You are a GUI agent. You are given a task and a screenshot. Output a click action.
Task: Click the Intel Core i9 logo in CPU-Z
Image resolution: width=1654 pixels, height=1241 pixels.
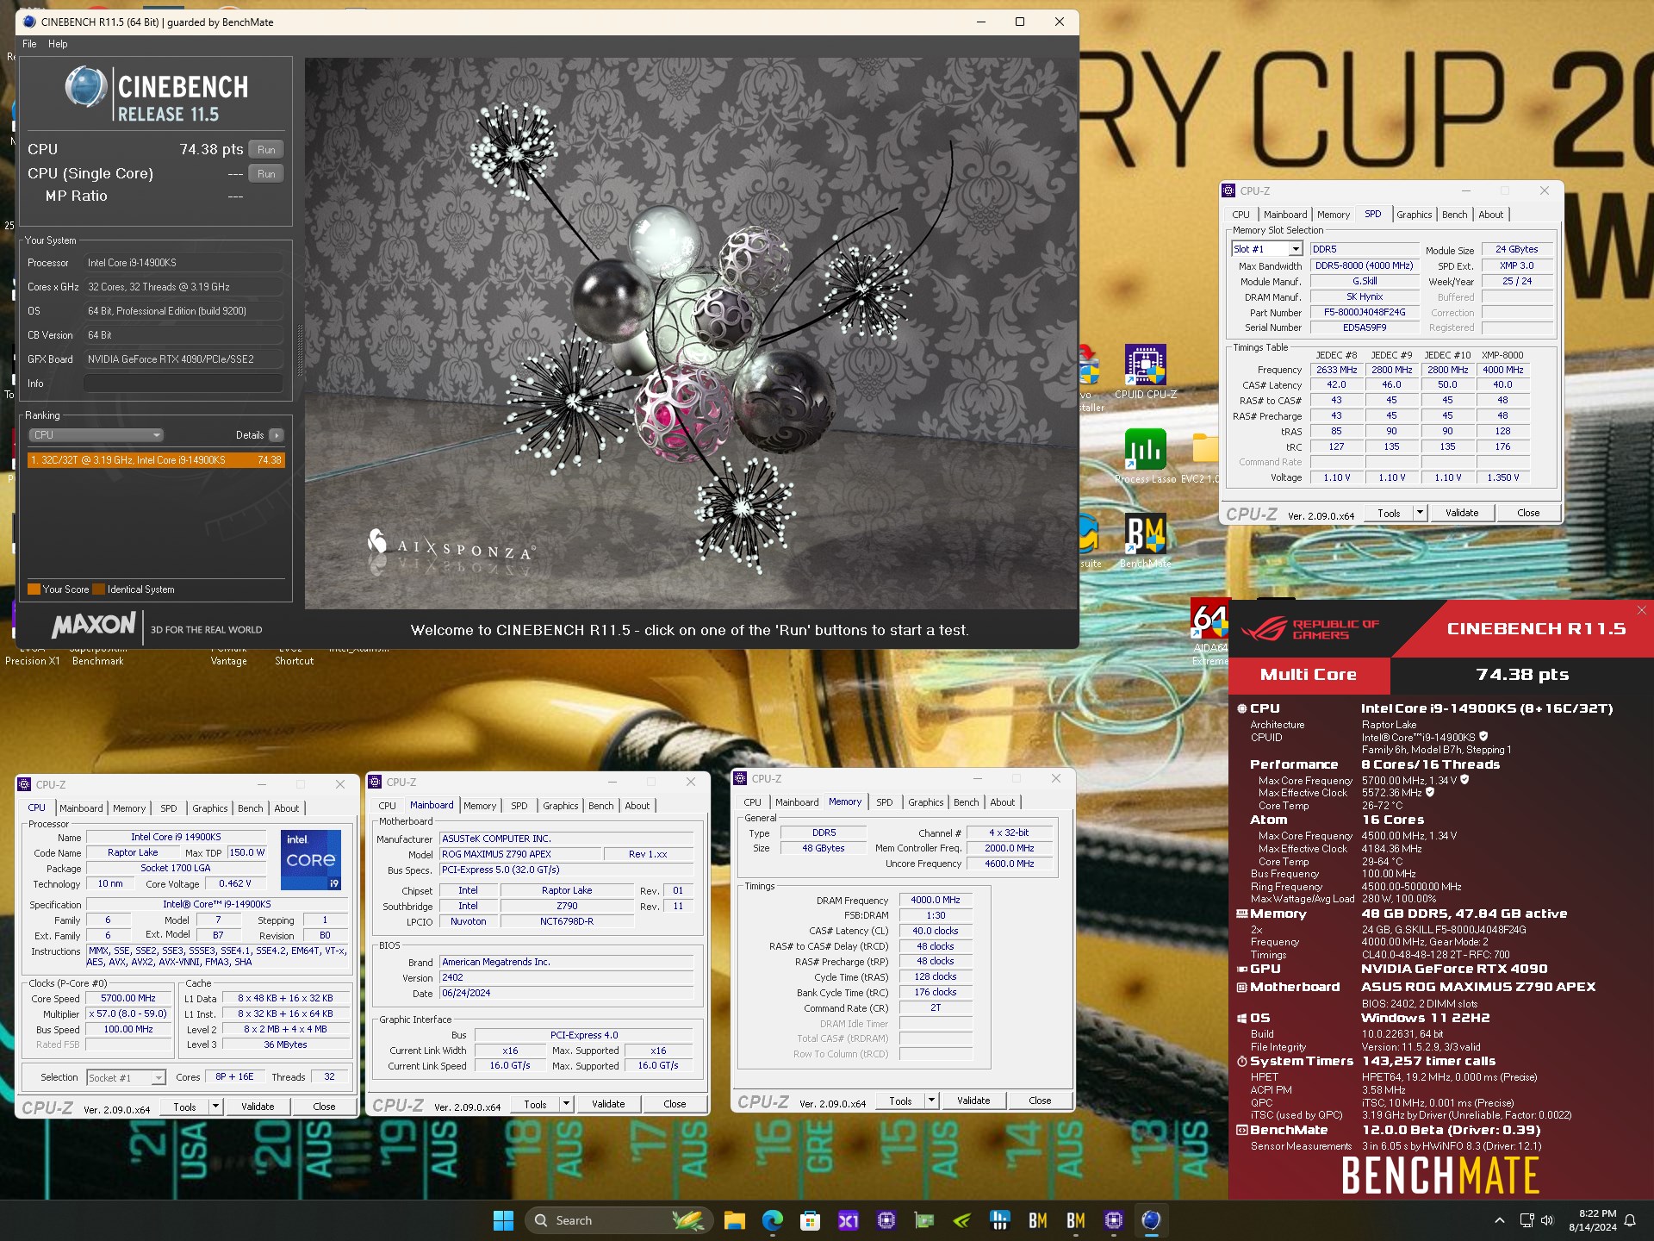[x=311, y=859]
